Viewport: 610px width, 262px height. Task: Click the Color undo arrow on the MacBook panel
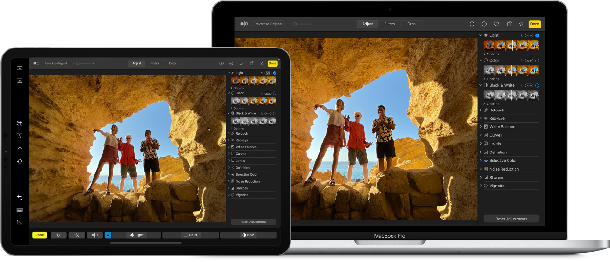522,61
